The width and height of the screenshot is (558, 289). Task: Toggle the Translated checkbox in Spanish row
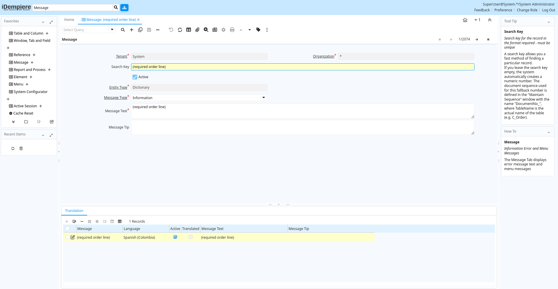pyautogui.click(x=191, y=237)
